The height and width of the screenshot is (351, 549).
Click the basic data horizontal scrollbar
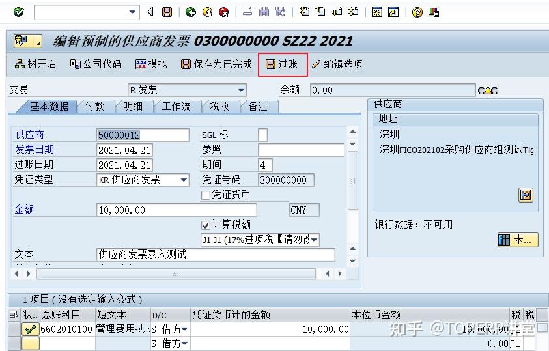pyautogui.click(x=176, y=274)
